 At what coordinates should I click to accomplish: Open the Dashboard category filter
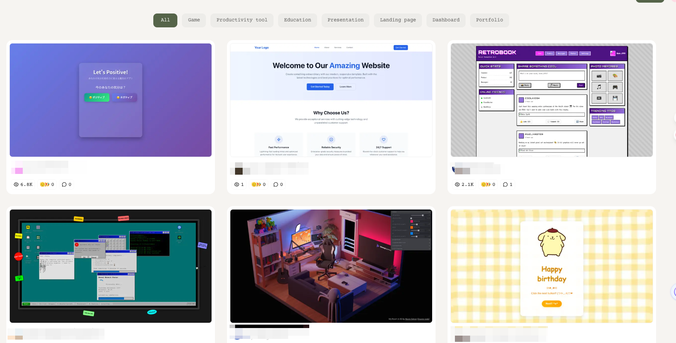446,20
